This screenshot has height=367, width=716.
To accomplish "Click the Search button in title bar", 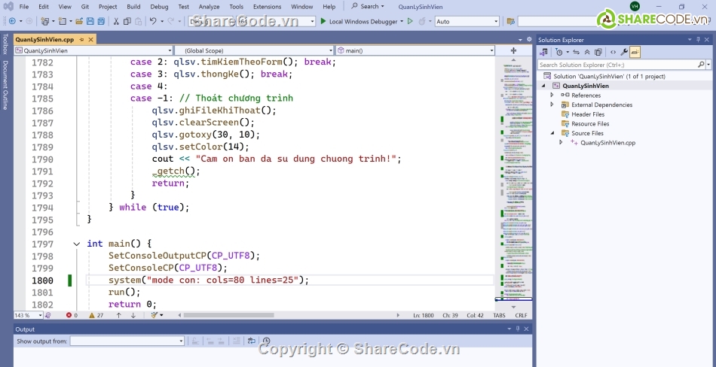I will 368,6.
